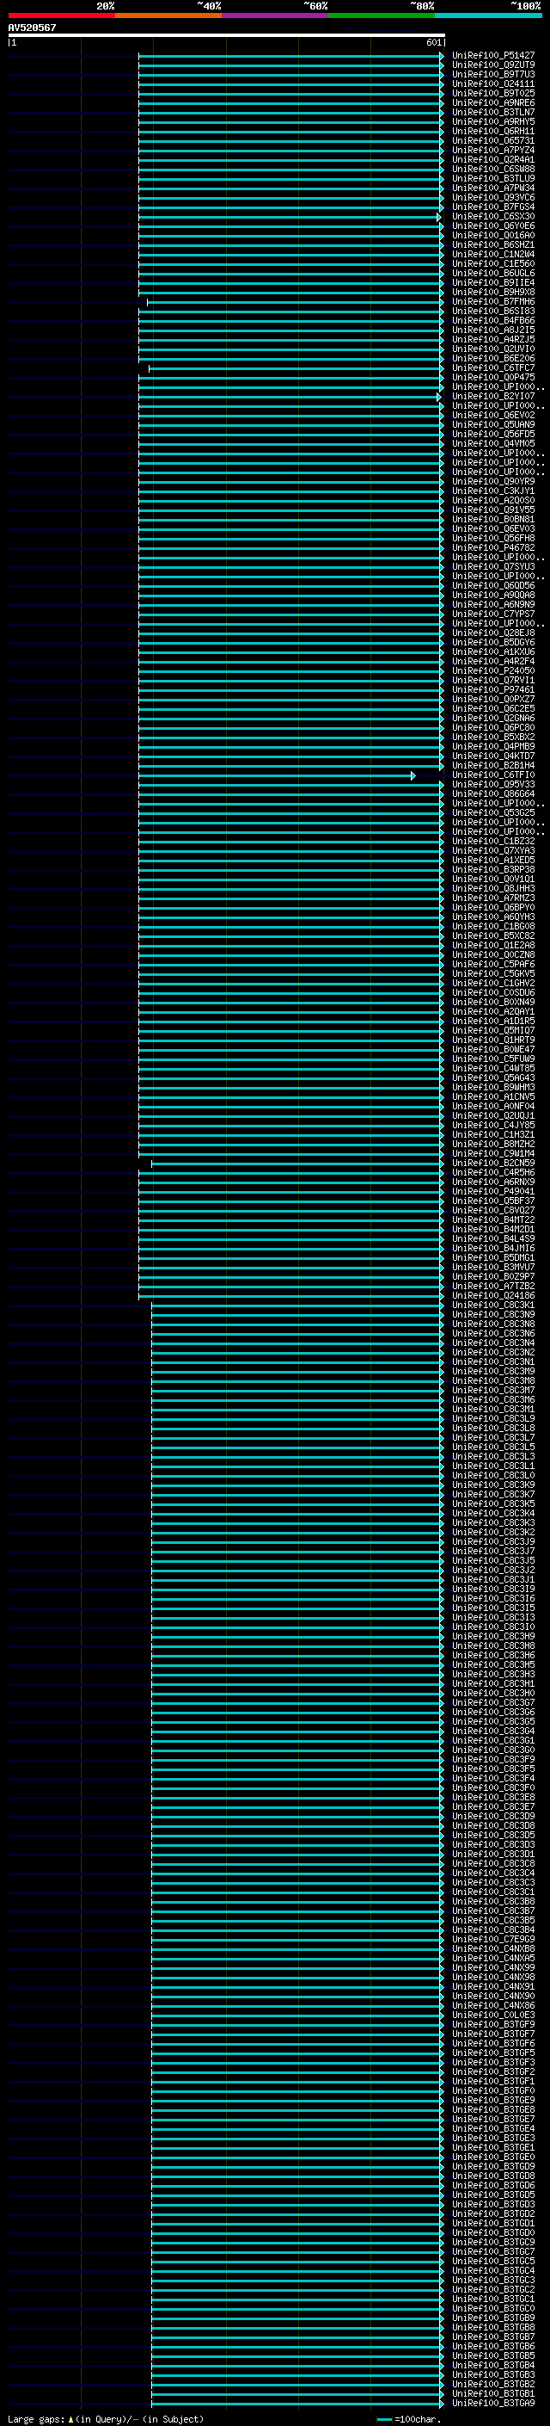550x2426 pixels.
Task: Select label UniRef100_A7PYZ4
Action: [x=493, y=150]
